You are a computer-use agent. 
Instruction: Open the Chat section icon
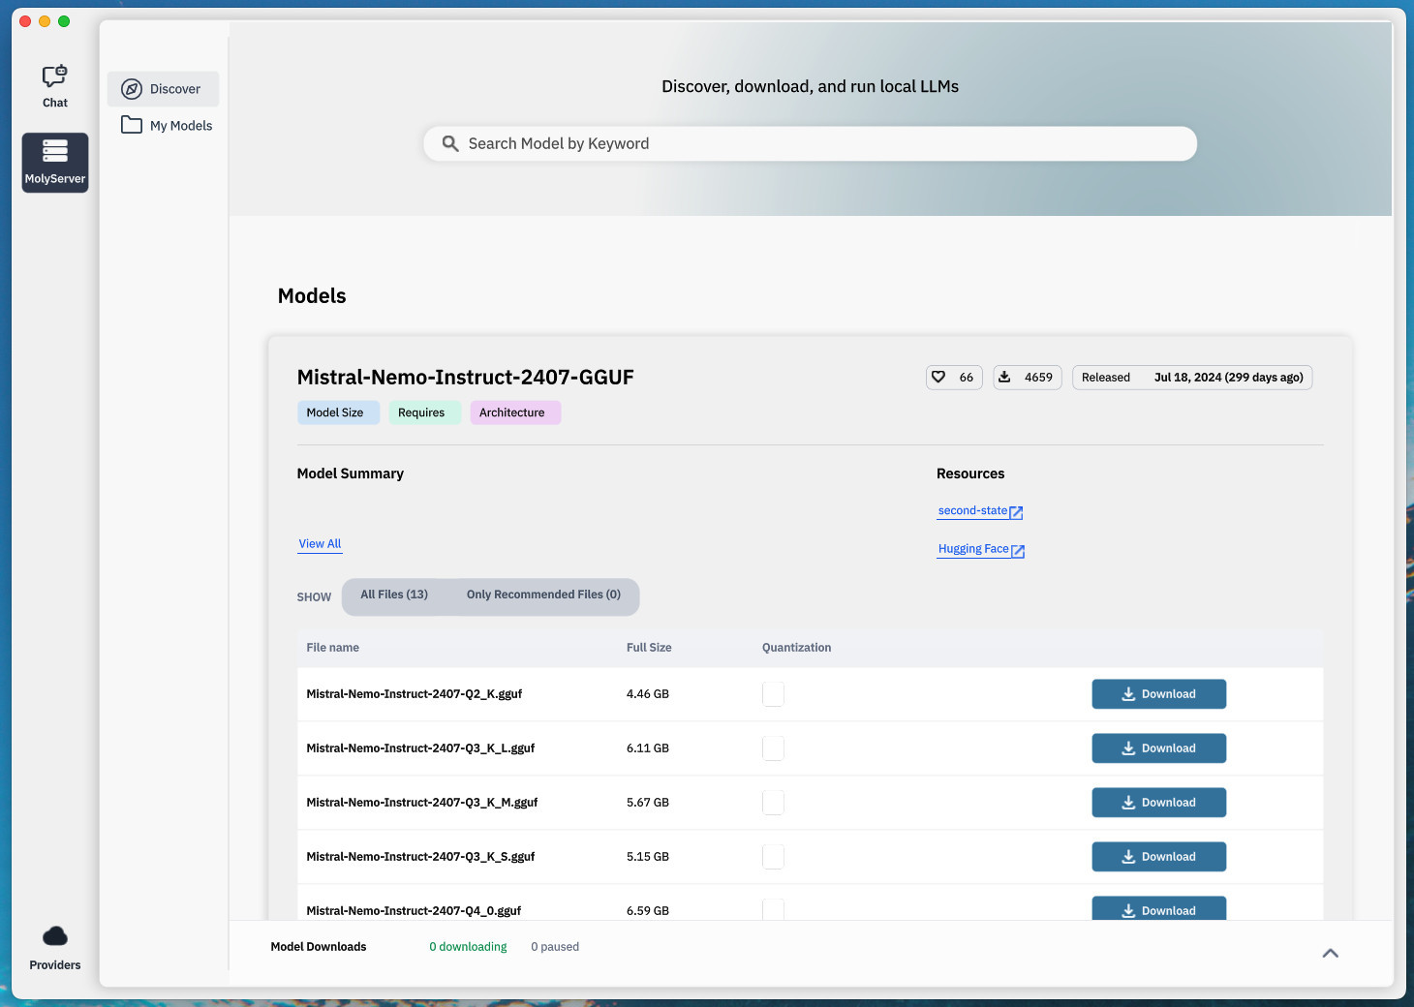[x=55, y=77]
